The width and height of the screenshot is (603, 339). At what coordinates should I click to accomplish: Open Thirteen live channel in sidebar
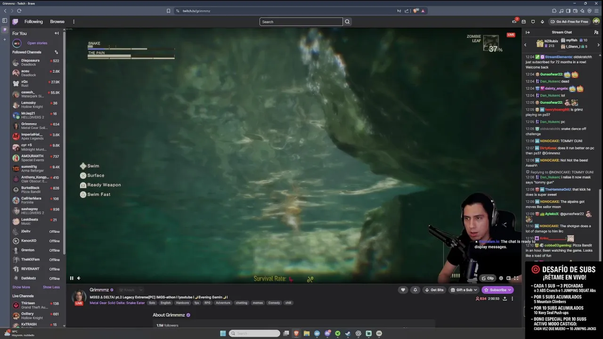38,305
